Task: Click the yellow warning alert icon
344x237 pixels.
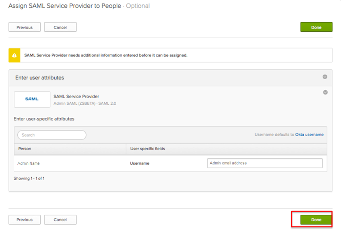Action: (14, 55)
